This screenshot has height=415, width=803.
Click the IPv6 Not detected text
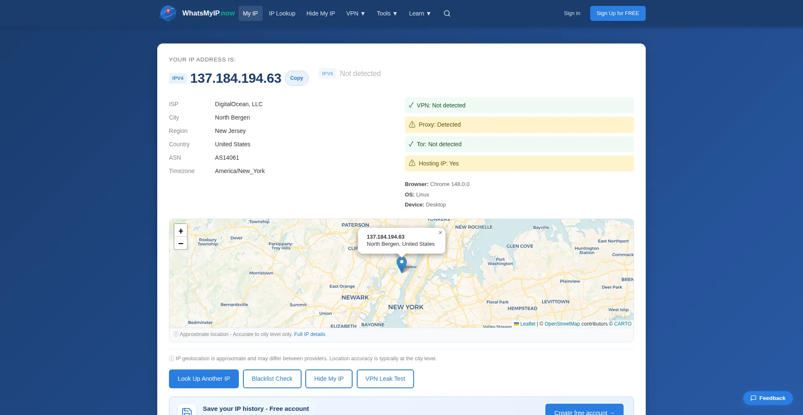(x=360, y=74)
